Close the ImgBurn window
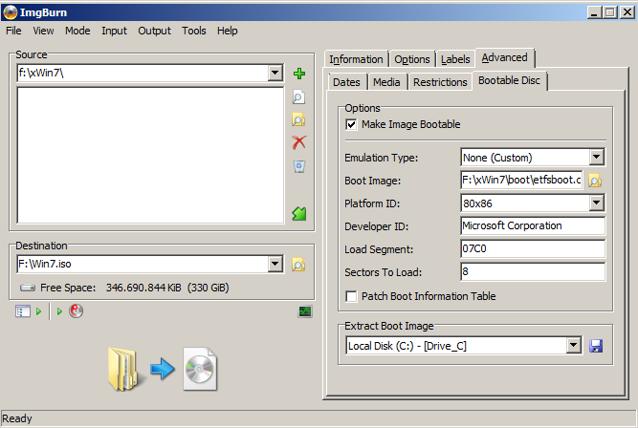 coord(627,12)
